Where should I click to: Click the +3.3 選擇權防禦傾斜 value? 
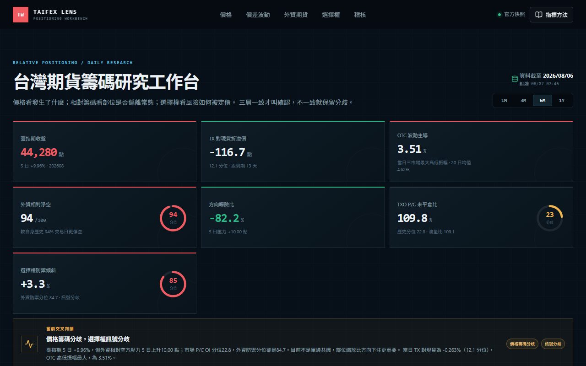click(x=33, y=284)
